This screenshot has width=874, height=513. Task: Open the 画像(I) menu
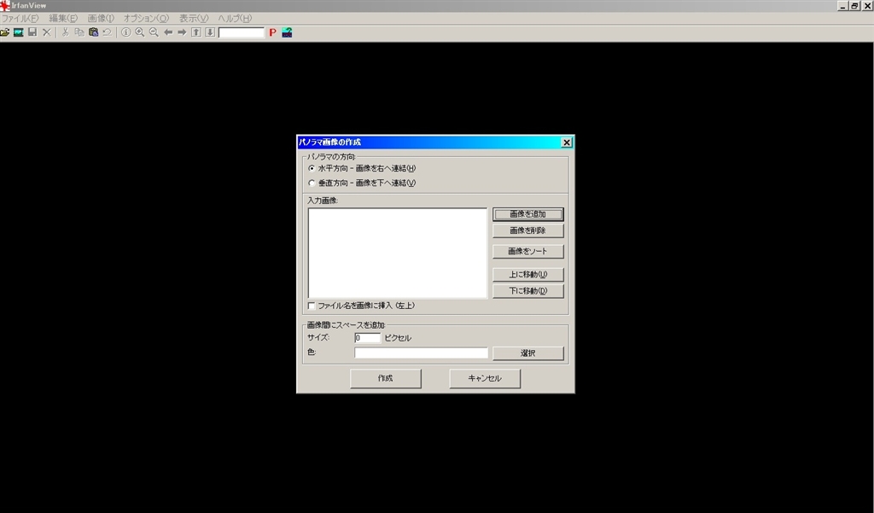click(101, 19)
